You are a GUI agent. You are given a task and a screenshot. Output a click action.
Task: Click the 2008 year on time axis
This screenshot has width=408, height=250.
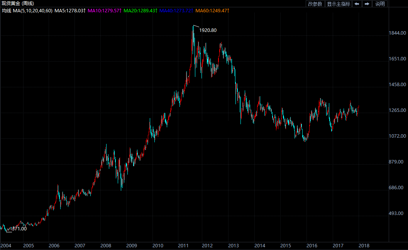(x=105, y=245)
